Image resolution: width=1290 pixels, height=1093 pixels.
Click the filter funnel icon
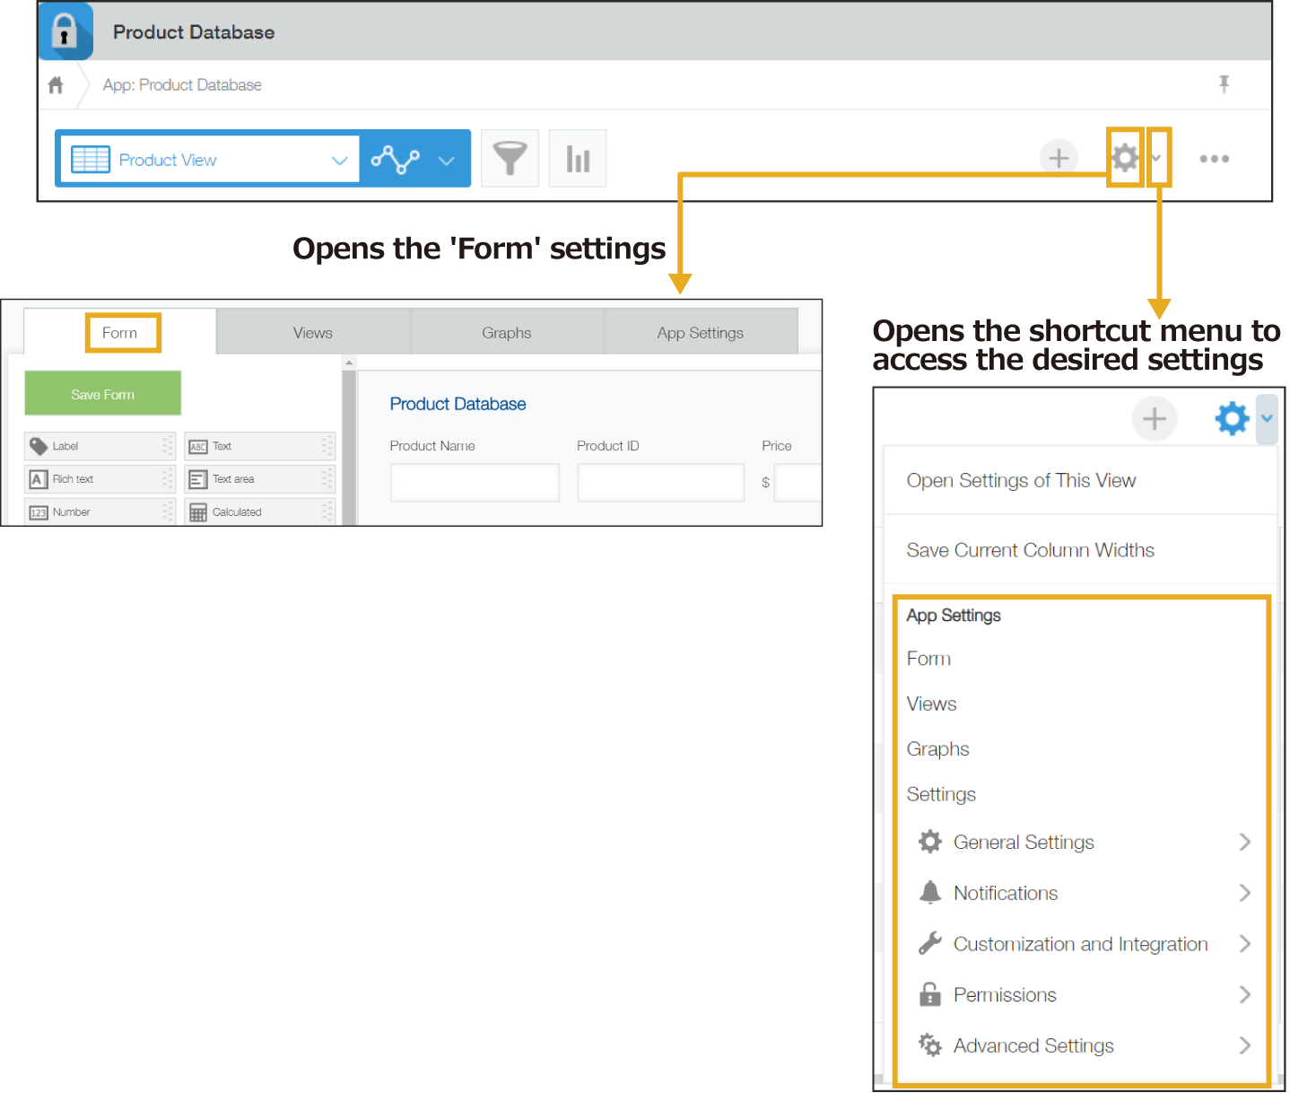pyautogui.click(x=510, y=159)
